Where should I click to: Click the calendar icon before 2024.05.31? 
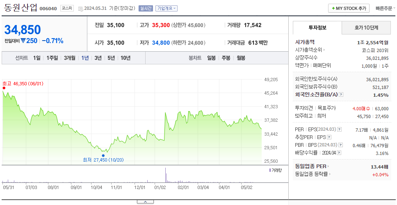[80, 9]
